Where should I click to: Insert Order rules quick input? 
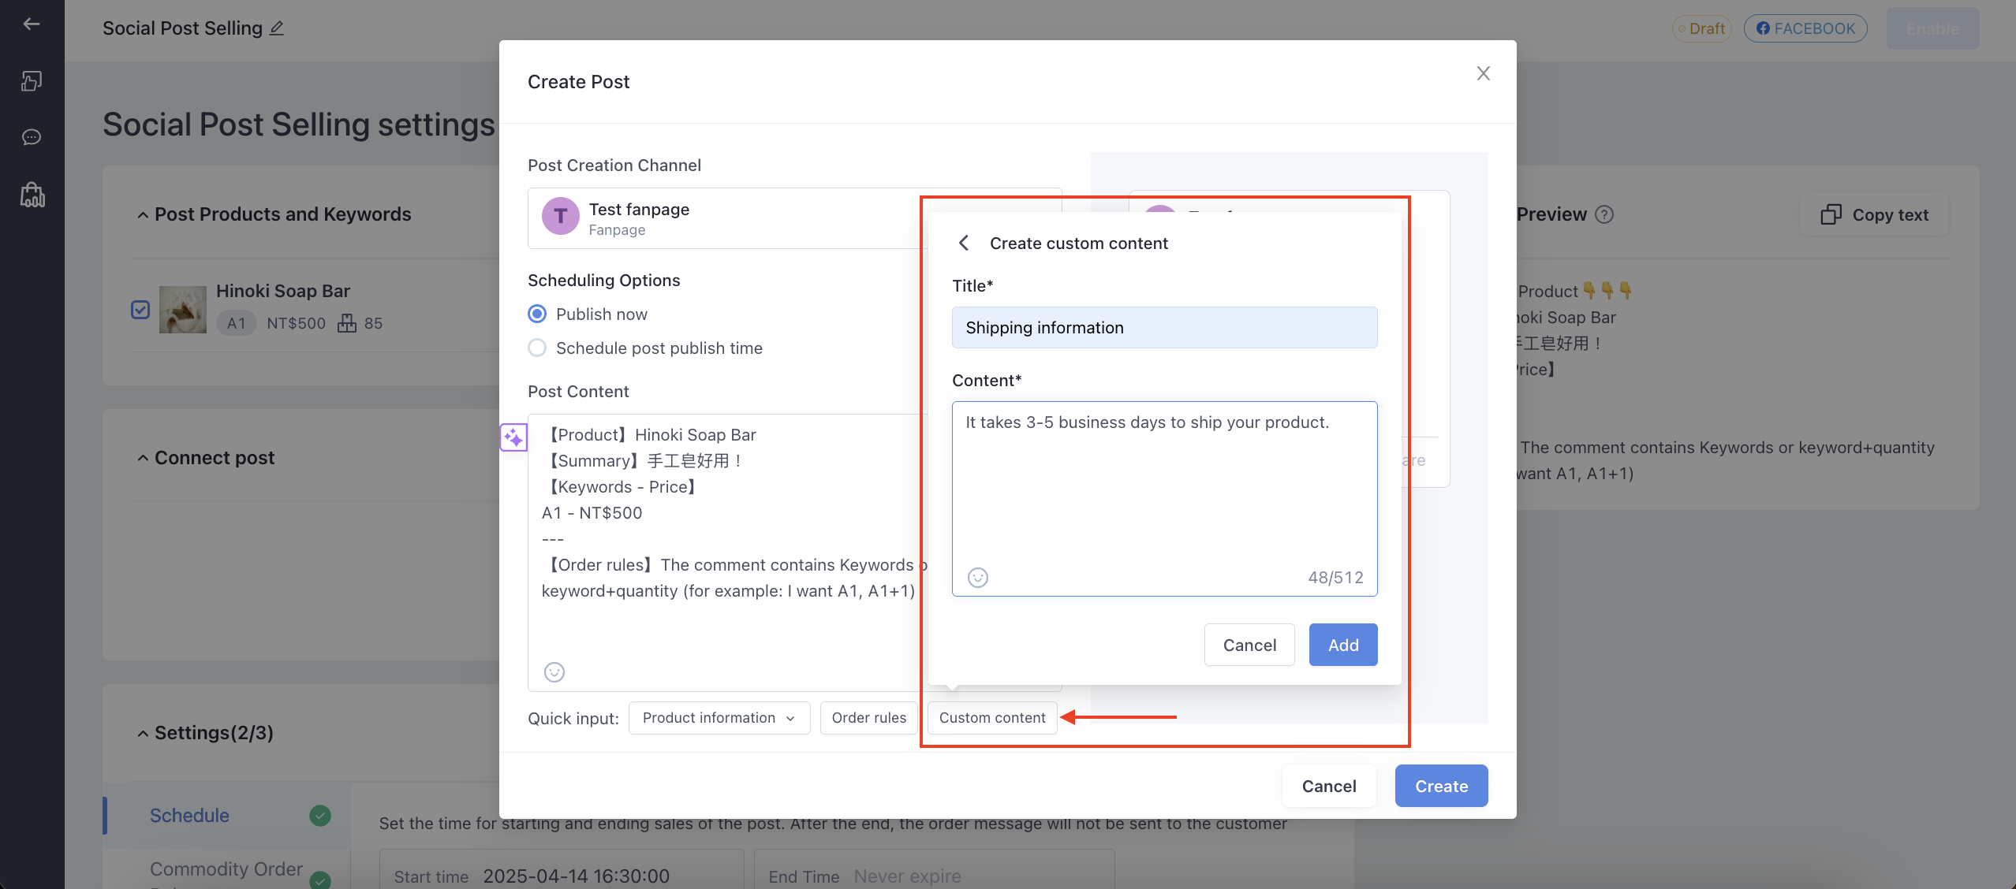point(869,718)
